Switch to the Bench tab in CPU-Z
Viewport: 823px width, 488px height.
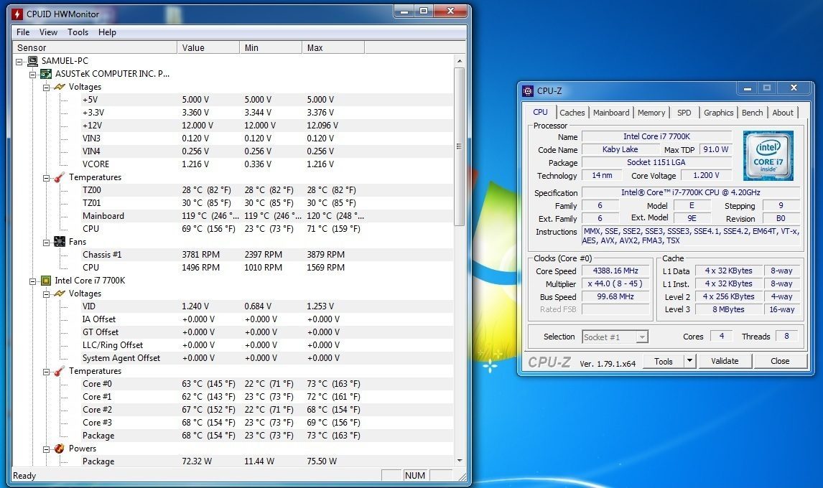[752, 113]
